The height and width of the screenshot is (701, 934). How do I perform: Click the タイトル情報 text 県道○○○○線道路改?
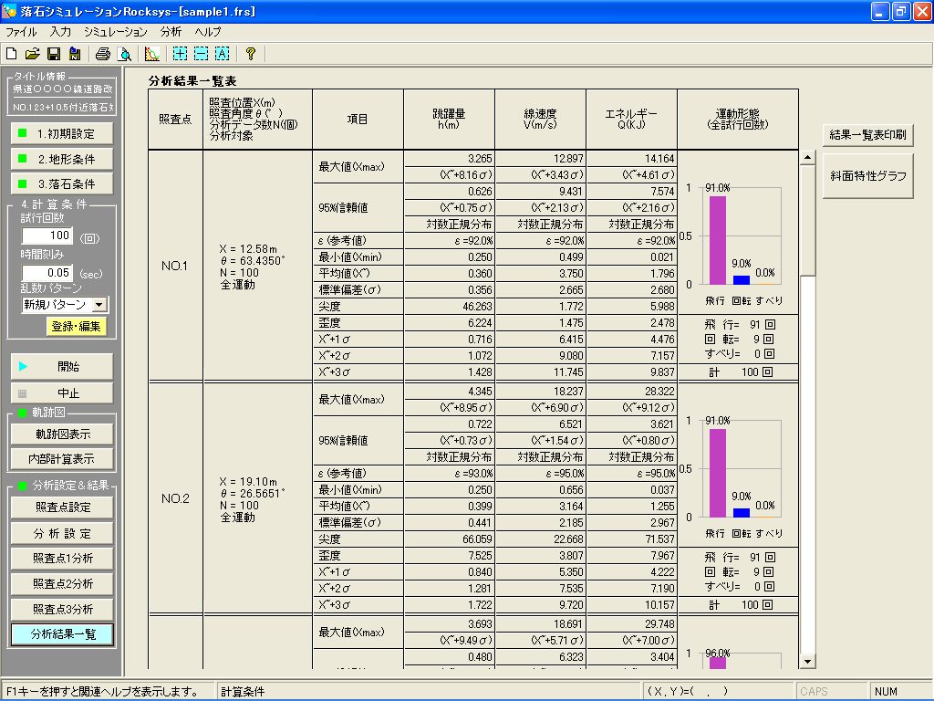click(x=63, y=89)
